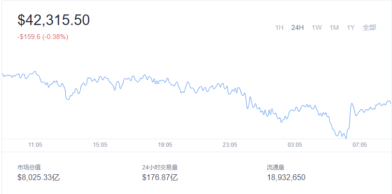Select the 全部 (all) time range
The width and height of the screenshot is (392, 194).
pyautogui.click(x=369, y=27)
